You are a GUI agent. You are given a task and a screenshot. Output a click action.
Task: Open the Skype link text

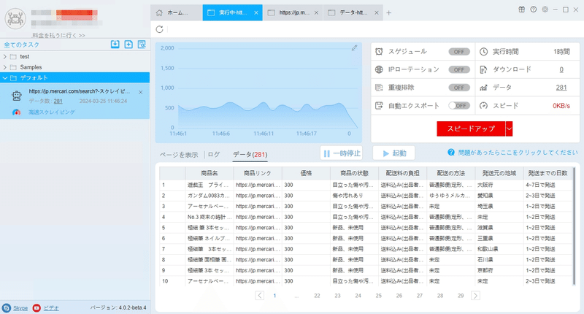click(20, 308)
